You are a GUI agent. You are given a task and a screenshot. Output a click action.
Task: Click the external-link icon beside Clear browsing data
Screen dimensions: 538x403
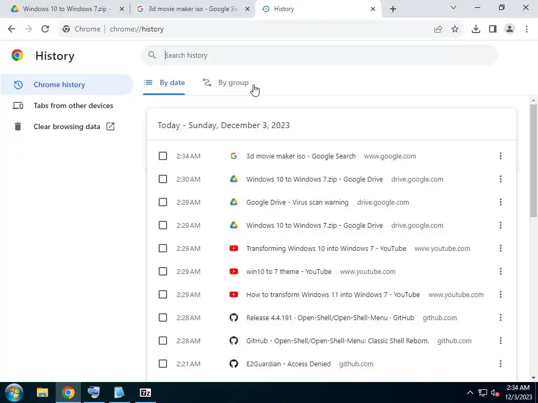[110, 126]
